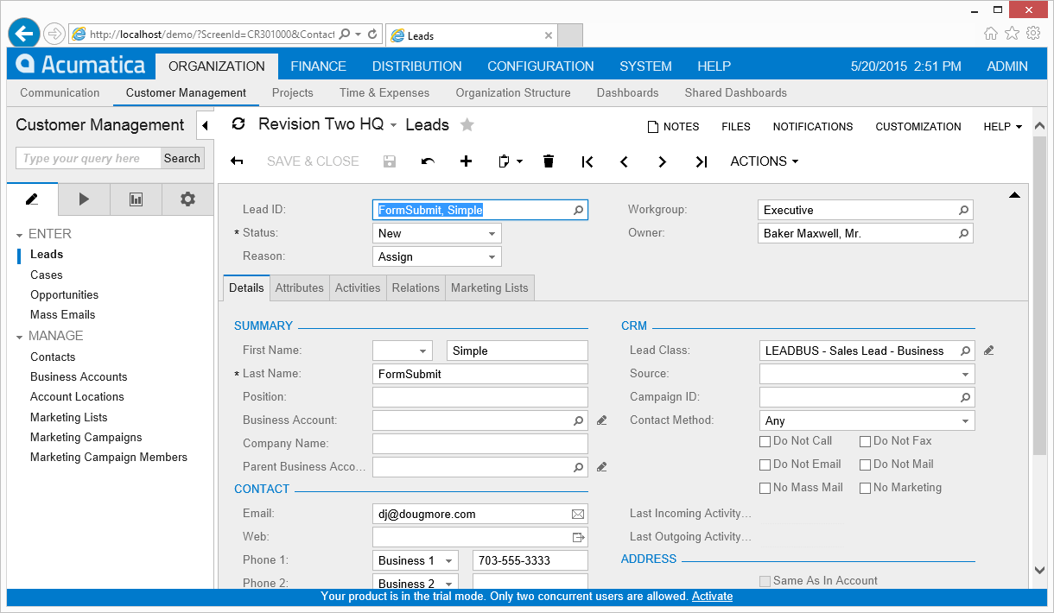Check the No Mass Mail checkbox

pyautogui.click(x=765, y=488)
